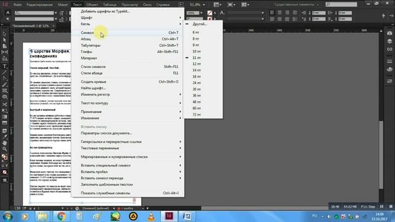Open the Links panel icon
Image resolution: width=395 pixels, height=222 pixels.
pyautogui.click(x=389, y=49)
